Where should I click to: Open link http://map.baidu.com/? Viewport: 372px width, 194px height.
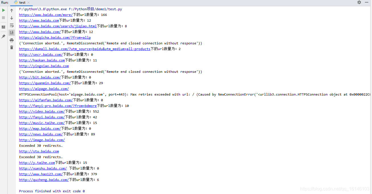[40, 129]
